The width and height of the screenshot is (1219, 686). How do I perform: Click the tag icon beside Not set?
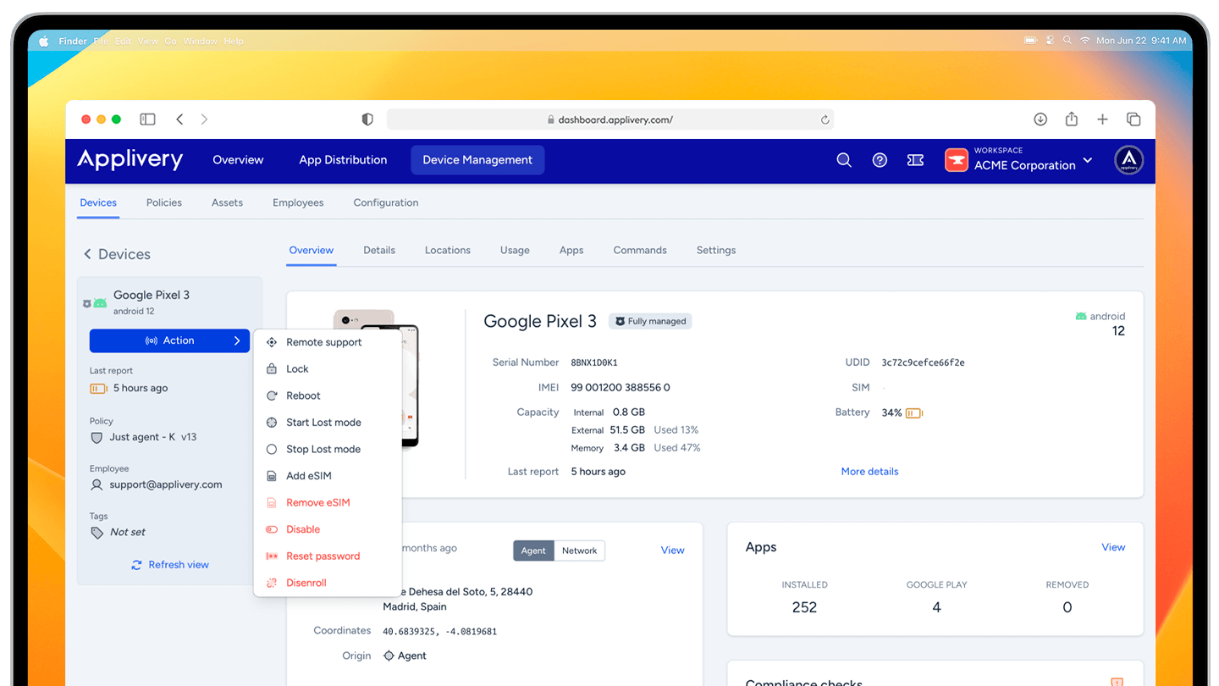click(97, 533)
